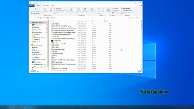Sort by the Дата изменения column header
Viewport: 194px width, 109px height.
click(x=82, y=21)
